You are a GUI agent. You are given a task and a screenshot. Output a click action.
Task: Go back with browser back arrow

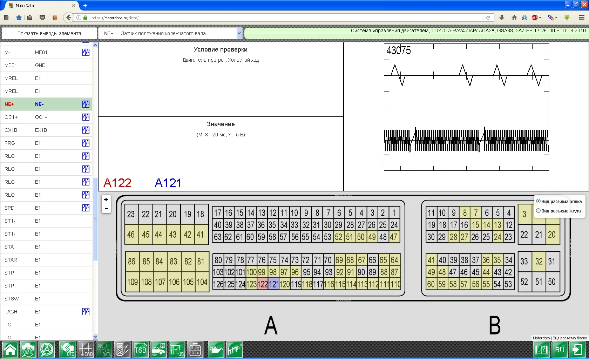pyautogui.click(x=69, y=18)
